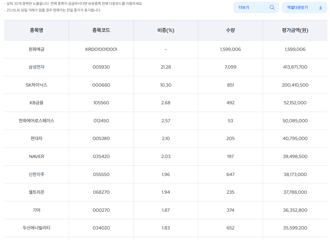
Task: Click weight value 2.03
Action: click(x=166, y=157)
